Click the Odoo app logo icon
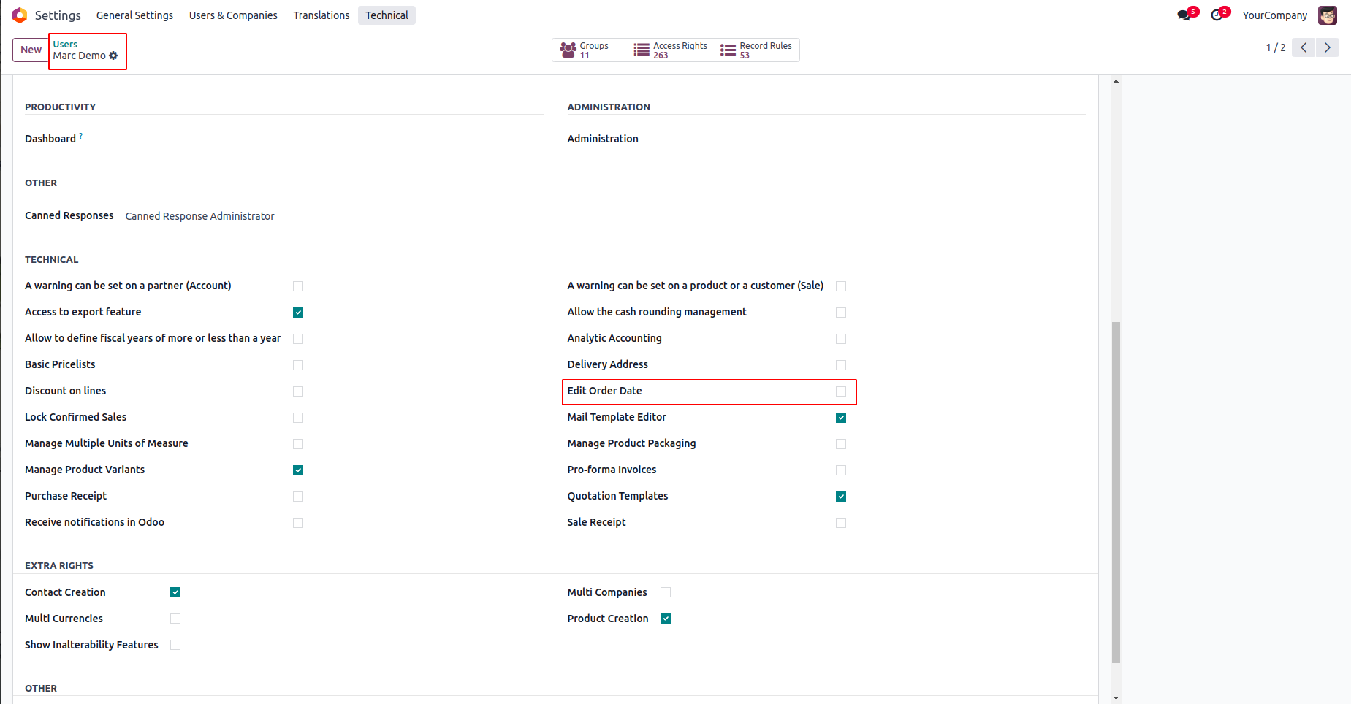 (20, 15)
